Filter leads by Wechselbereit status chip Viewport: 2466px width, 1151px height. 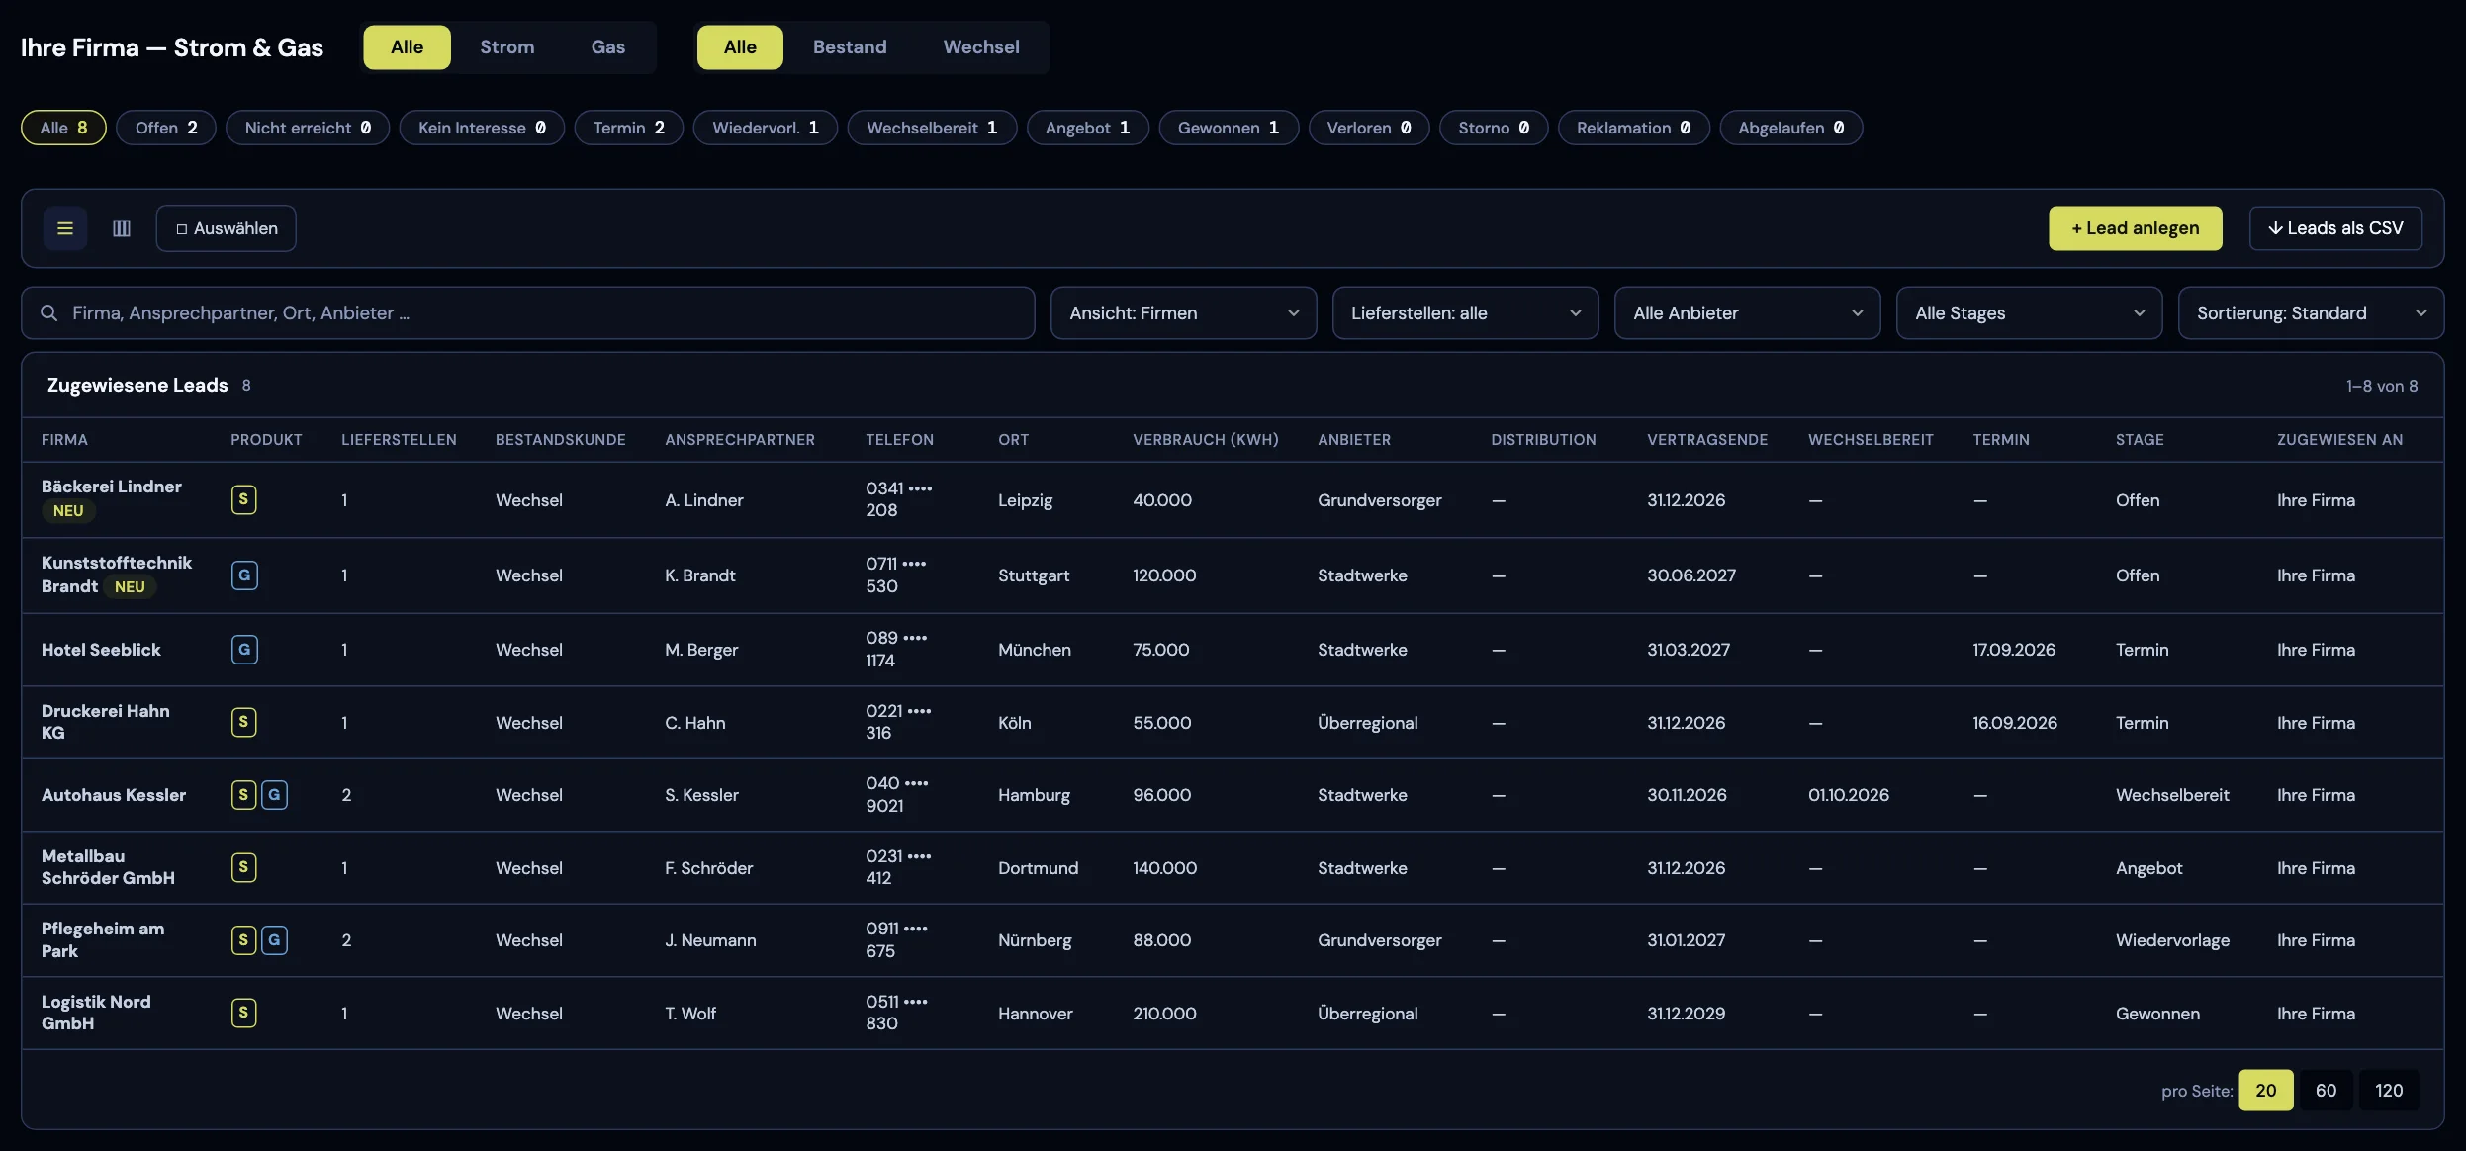[x=932, y=128]
